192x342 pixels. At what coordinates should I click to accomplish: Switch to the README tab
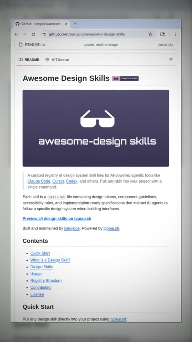coord(29,60)
